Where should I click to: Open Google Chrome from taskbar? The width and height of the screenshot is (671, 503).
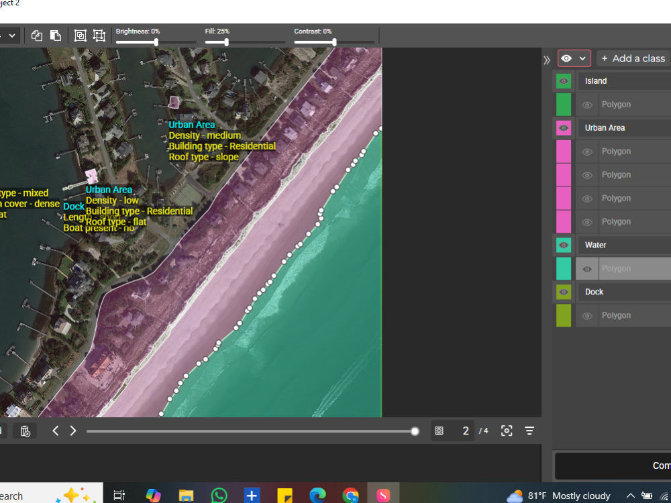[x=350, y=496]
